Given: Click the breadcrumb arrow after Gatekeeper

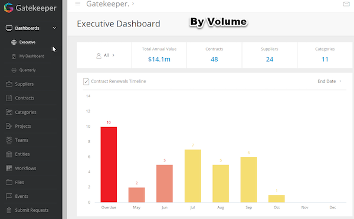Looking at the screenshot, I should click(133, 4).
